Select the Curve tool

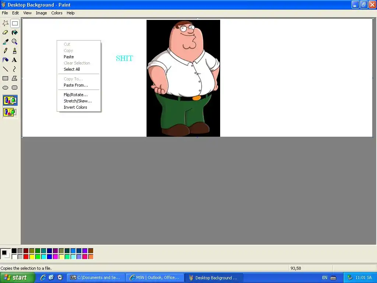[15, 69]
